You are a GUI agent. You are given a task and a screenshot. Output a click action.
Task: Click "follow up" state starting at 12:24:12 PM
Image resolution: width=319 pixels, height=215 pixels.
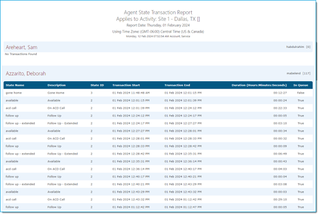[12, 116]
